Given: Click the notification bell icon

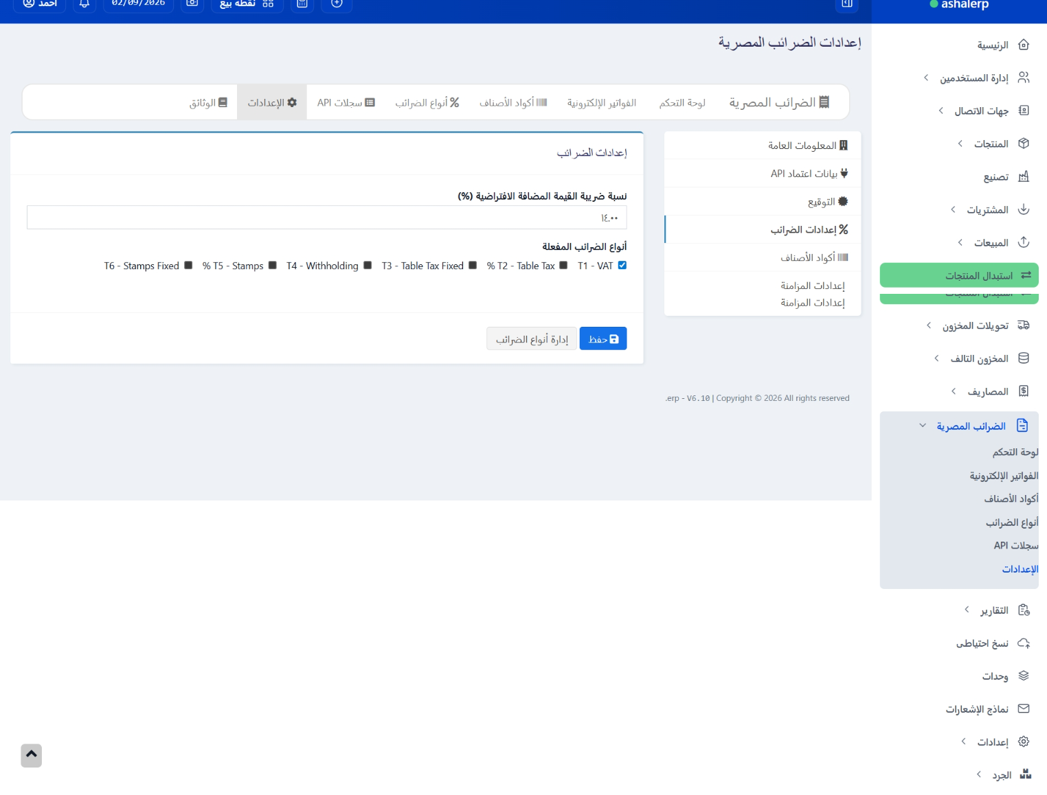Looking at the screenshot, I should pos(85,3).
